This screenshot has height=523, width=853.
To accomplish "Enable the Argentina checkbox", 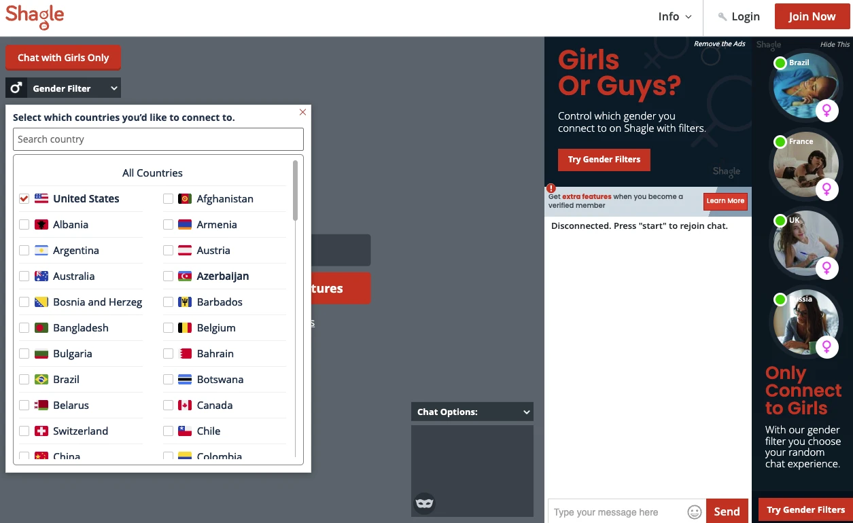I will (x=24, y=251).
